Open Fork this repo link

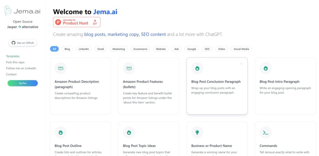tap(15, 62)
